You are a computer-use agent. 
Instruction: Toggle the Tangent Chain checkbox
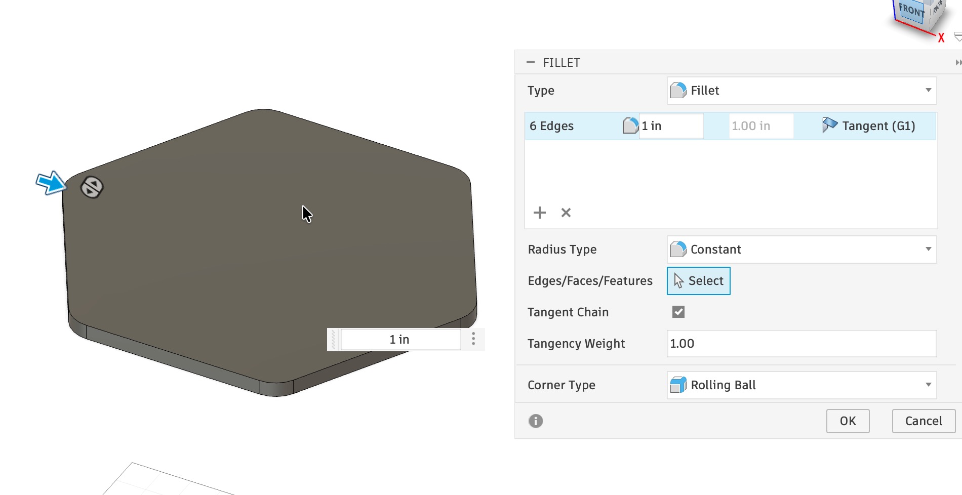point(678,312)
